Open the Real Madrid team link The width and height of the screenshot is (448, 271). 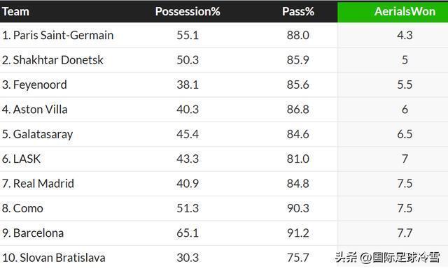click(43, 184)
